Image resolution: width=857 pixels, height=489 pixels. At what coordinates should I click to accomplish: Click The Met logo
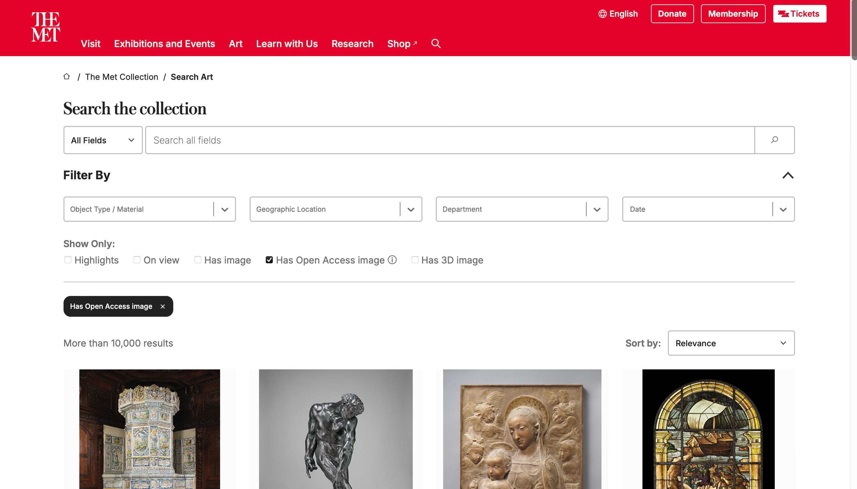click(45, 27)
